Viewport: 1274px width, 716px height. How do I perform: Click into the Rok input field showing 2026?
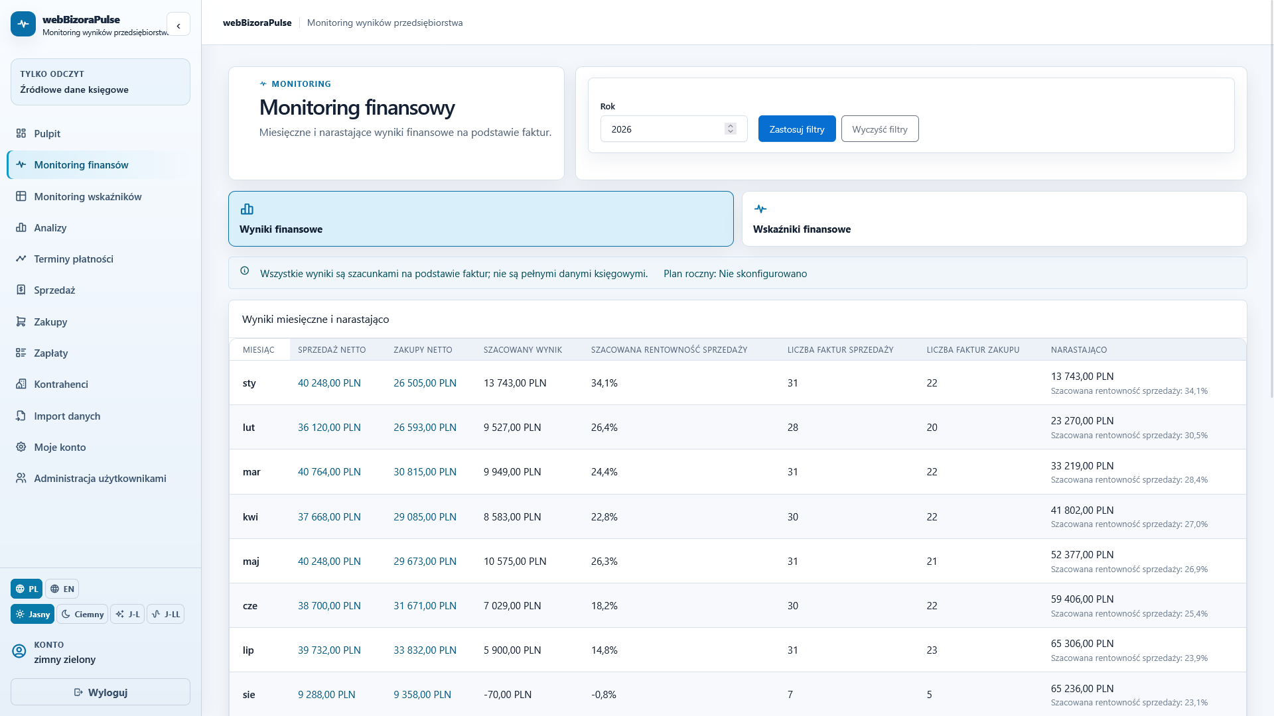click(x=674, y=129)
